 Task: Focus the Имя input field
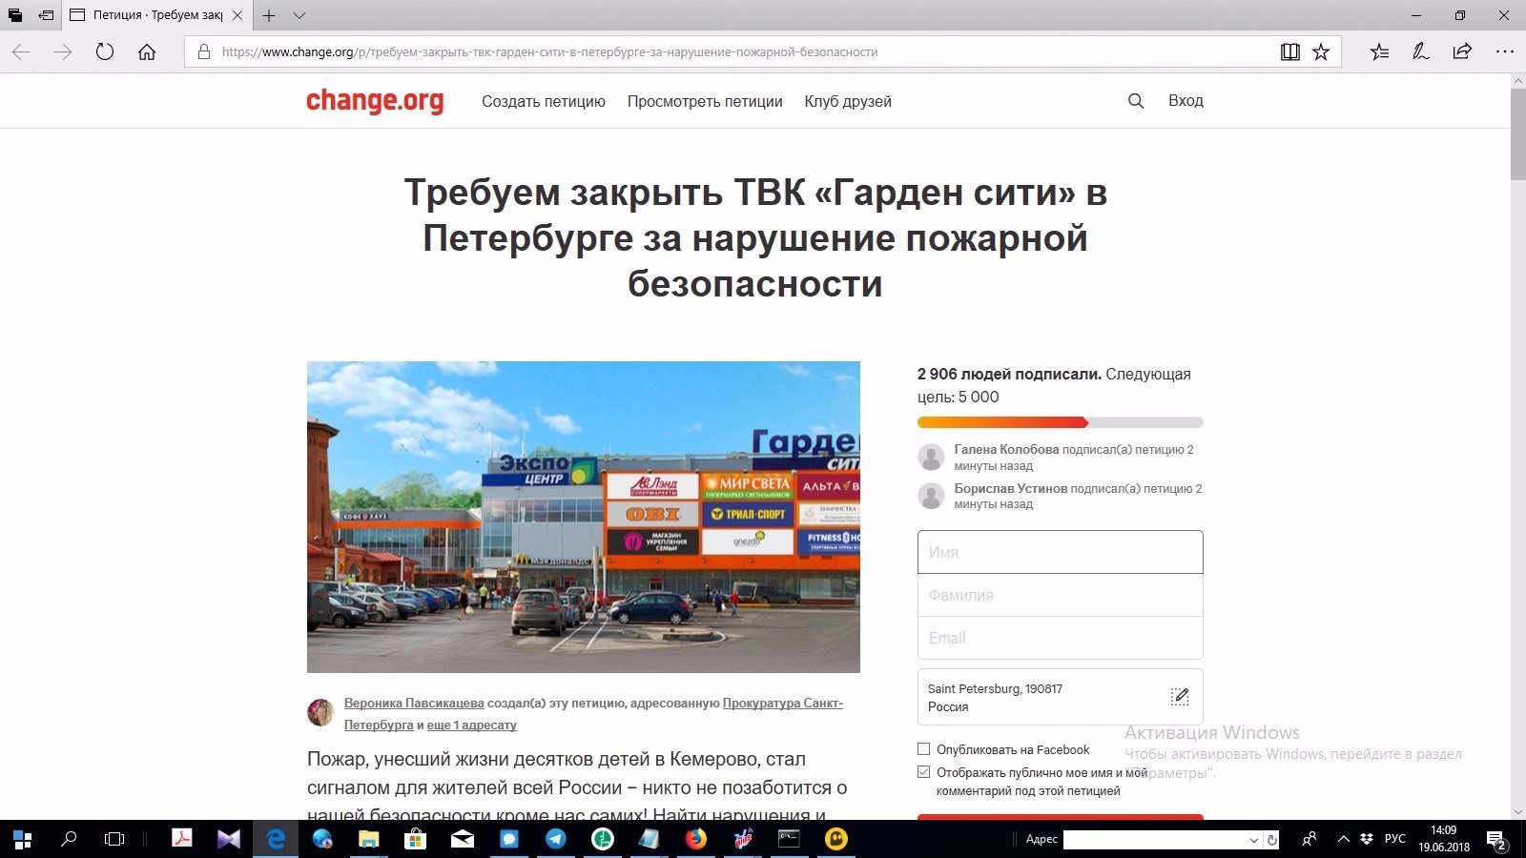tap(1060, 552)
